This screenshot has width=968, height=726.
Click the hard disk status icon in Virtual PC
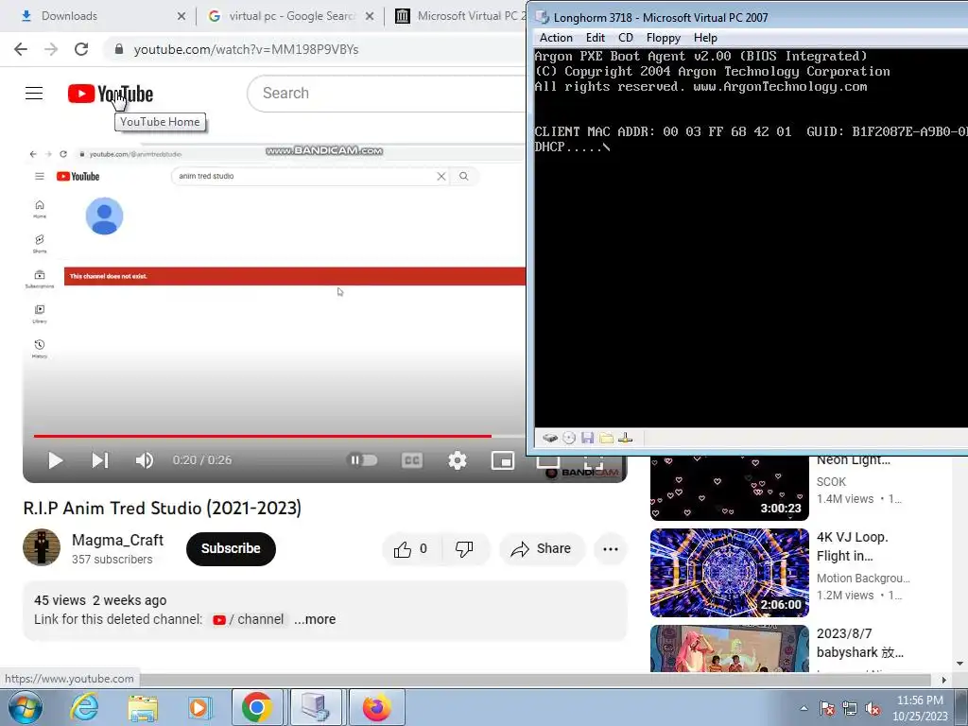click(549, 438)
